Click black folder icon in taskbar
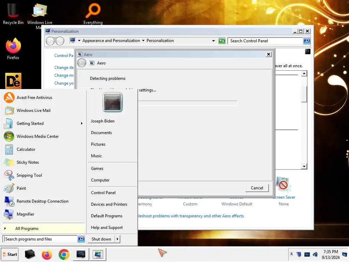Image resolution: width=349 pixels, height=262 pixels. [30, 254]
